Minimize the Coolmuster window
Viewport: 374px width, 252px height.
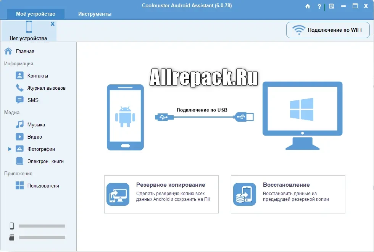coord(343,6)
